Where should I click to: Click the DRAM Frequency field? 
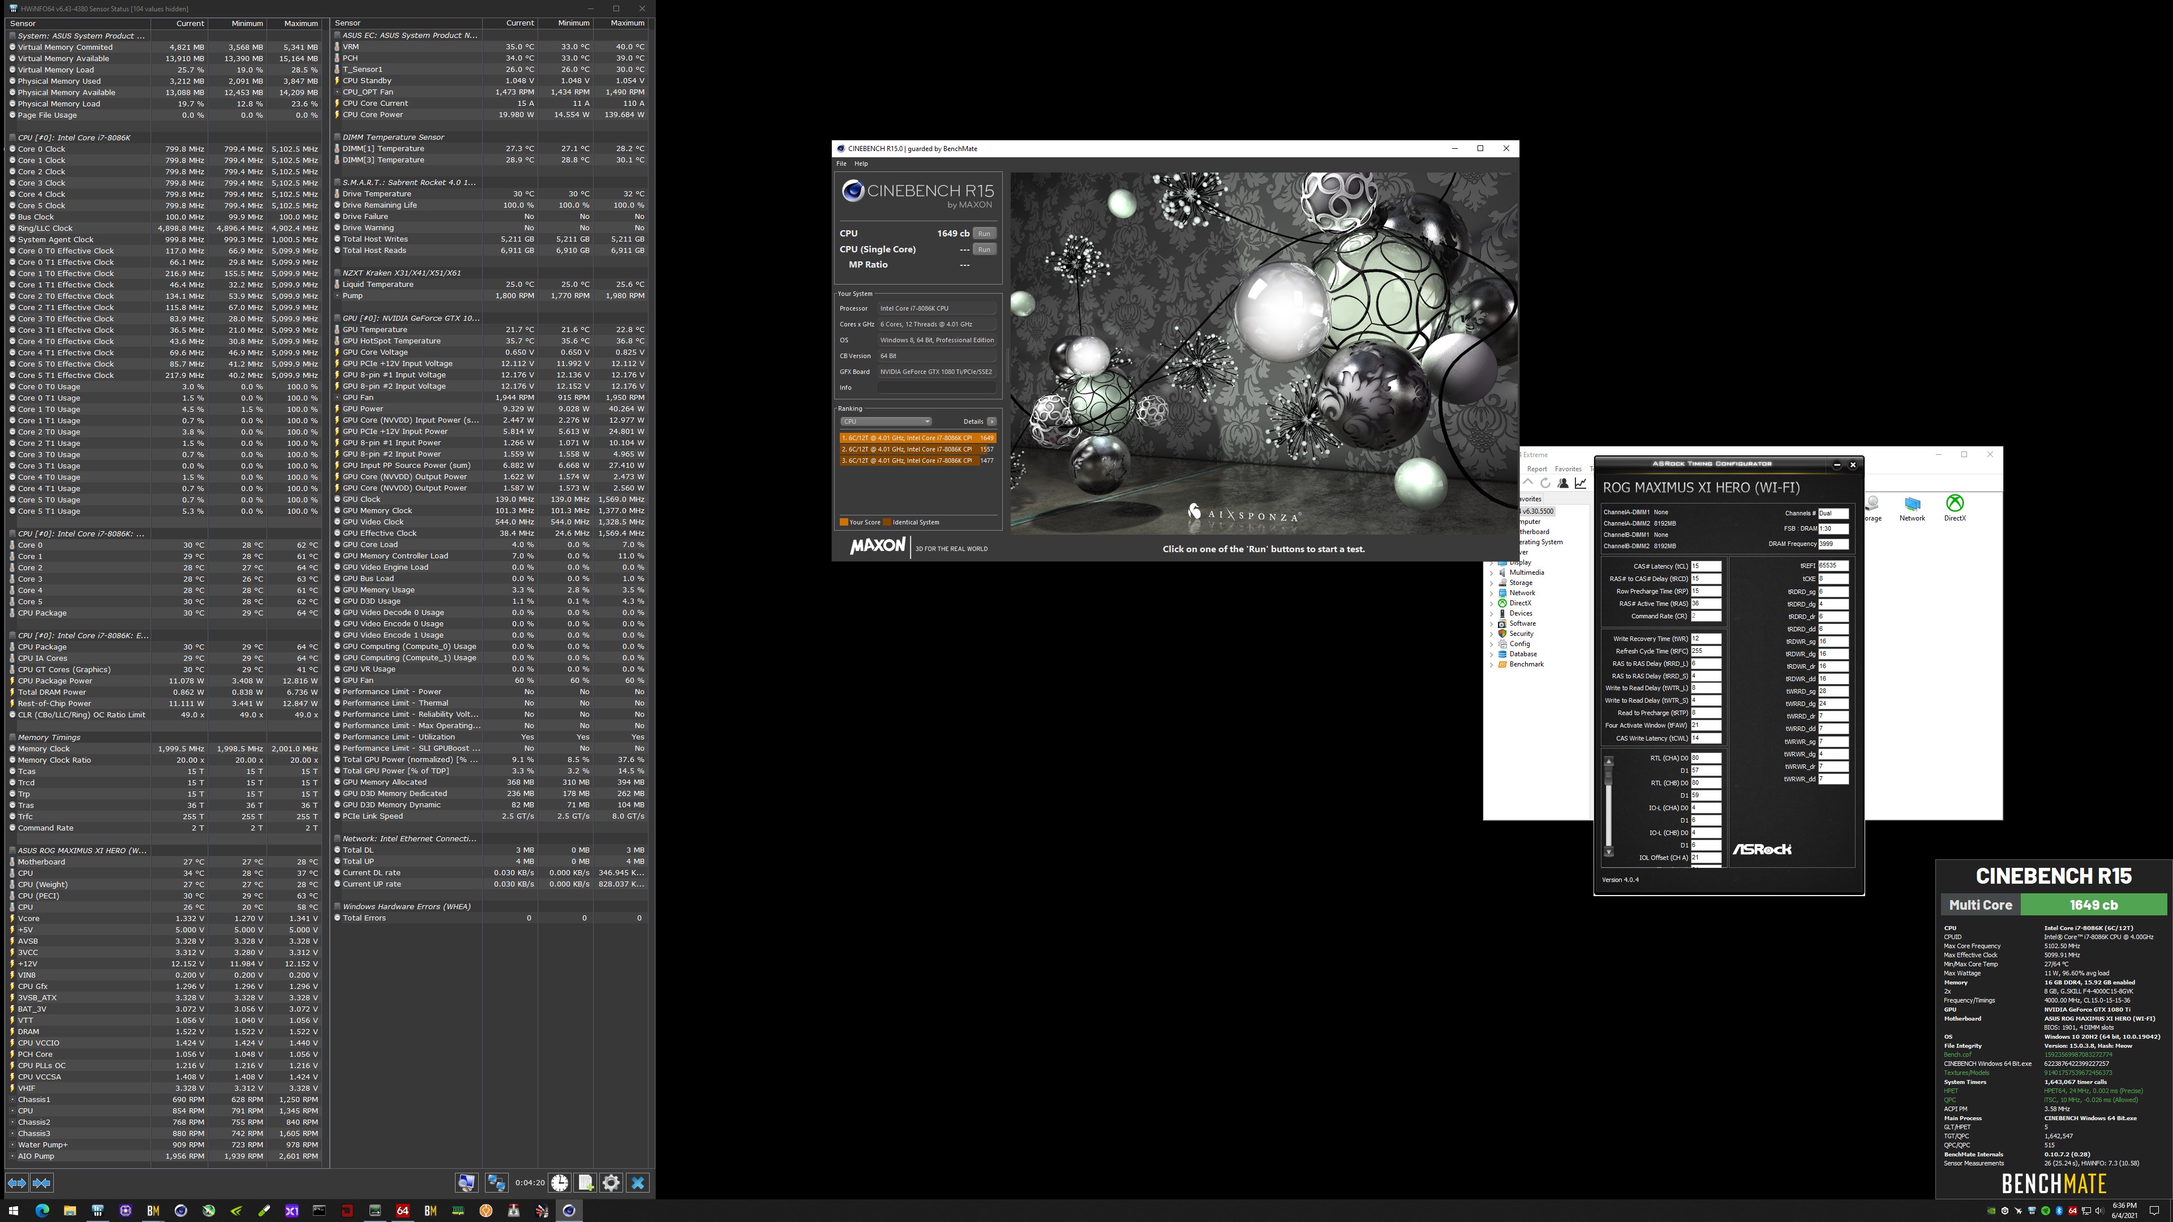[x=1834, y=544]
